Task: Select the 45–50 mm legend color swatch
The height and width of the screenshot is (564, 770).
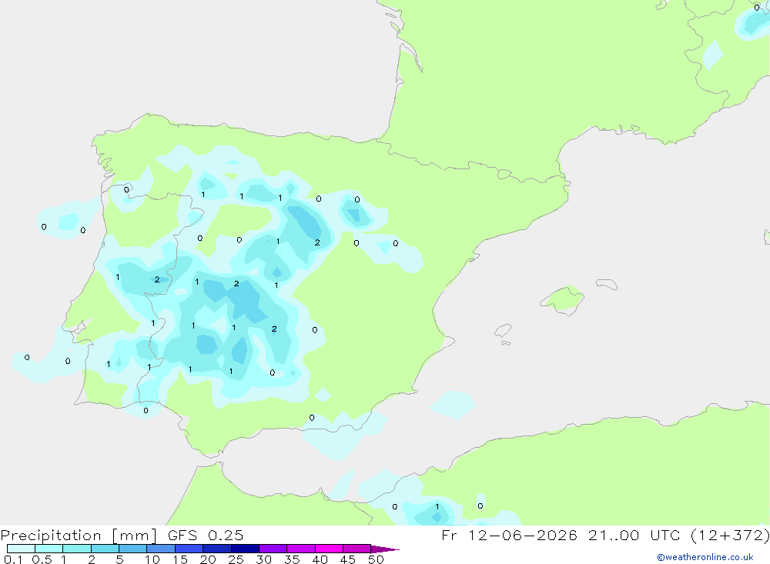Action: pyautogui.click(x=357, y=549)
